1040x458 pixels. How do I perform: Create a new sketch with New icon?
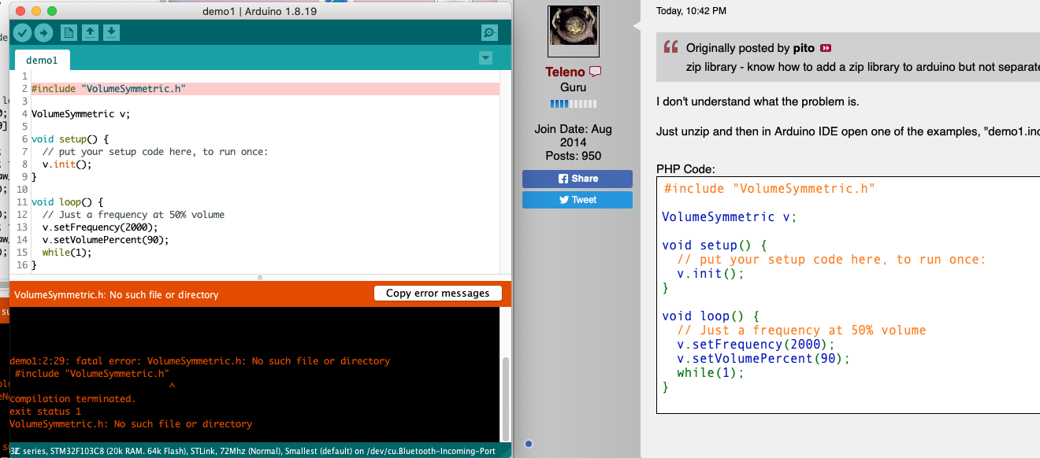tap(69, 32)
